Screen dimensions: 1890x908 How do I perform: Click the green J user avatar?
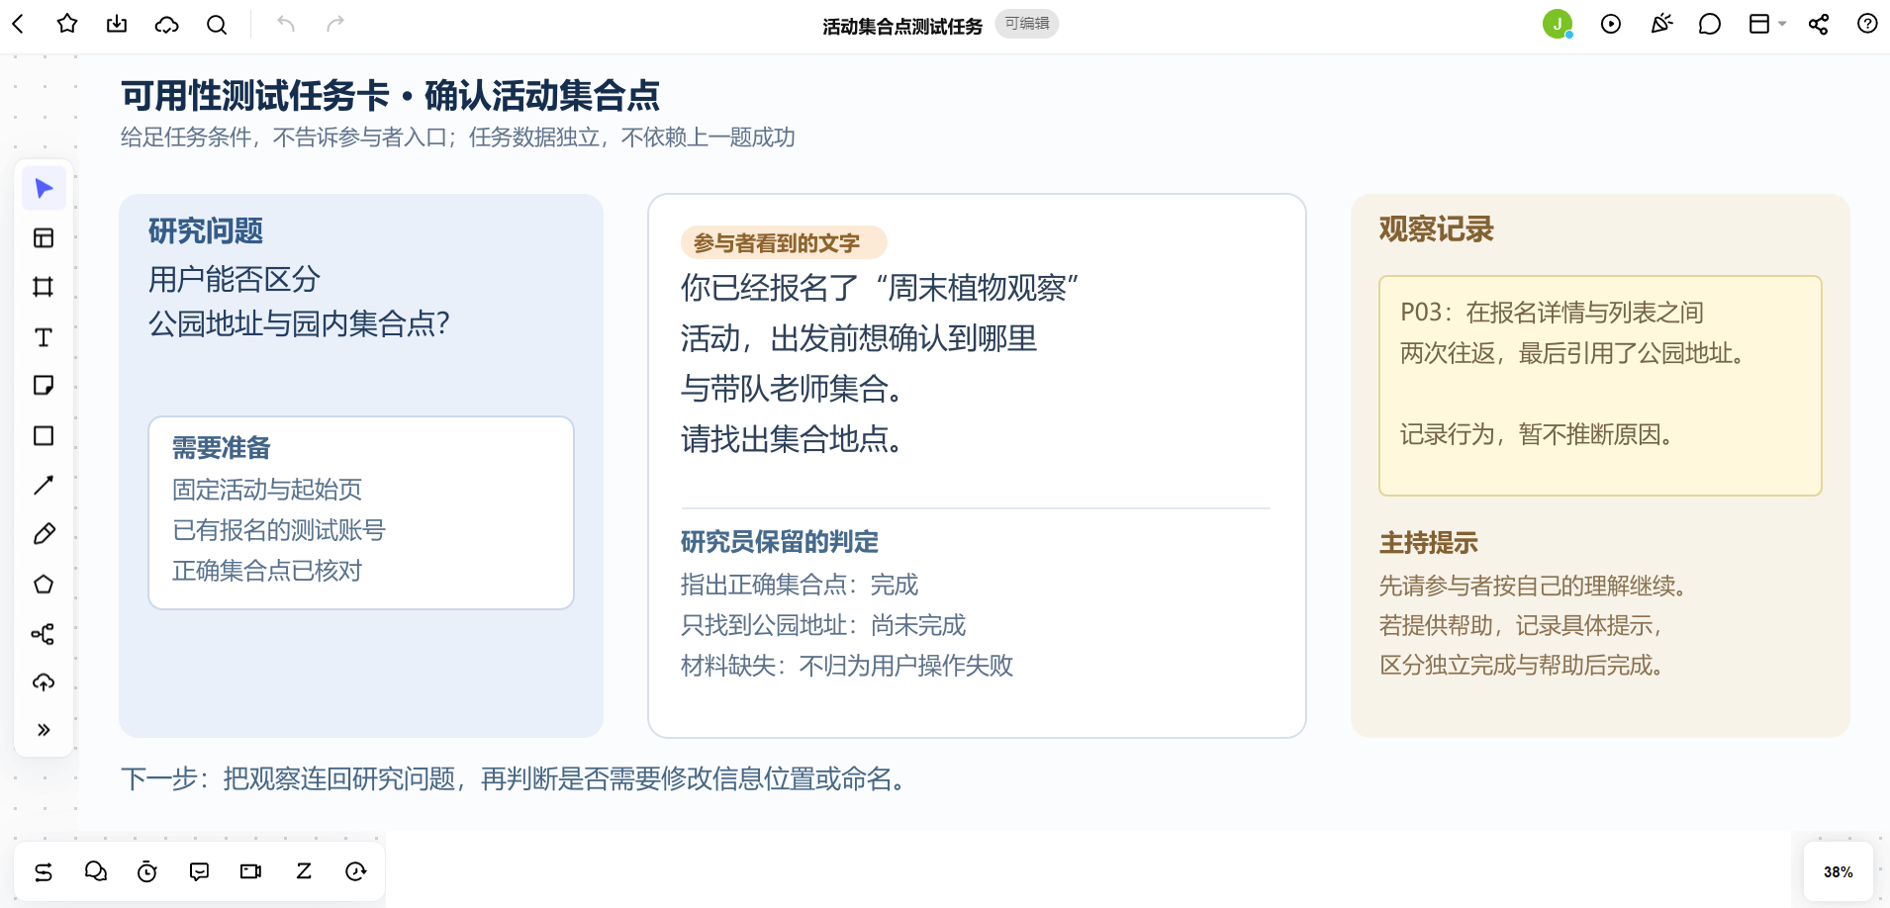click(1558, 24)
